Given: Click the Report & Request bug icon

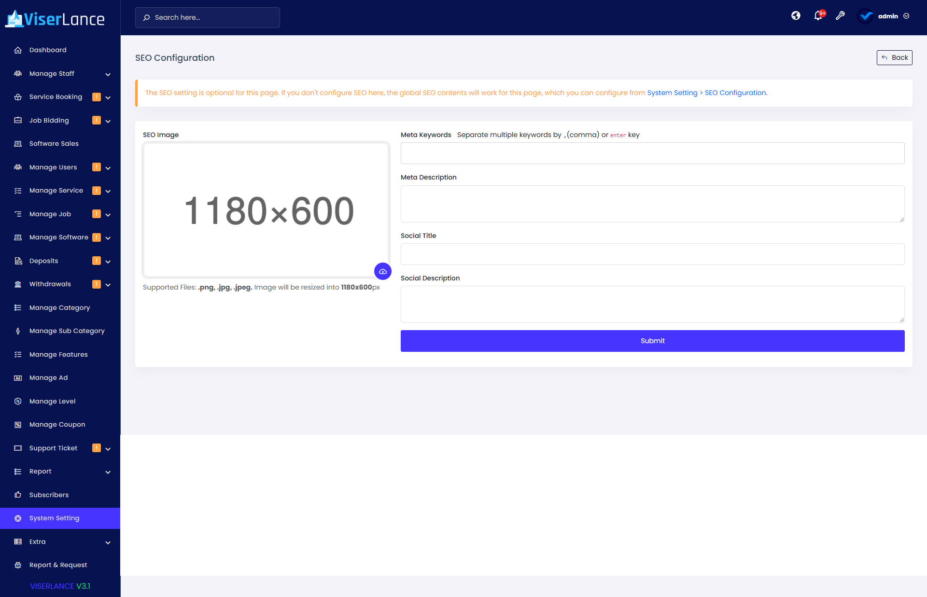Looking at the screenshot, I should tap(18, 565).
